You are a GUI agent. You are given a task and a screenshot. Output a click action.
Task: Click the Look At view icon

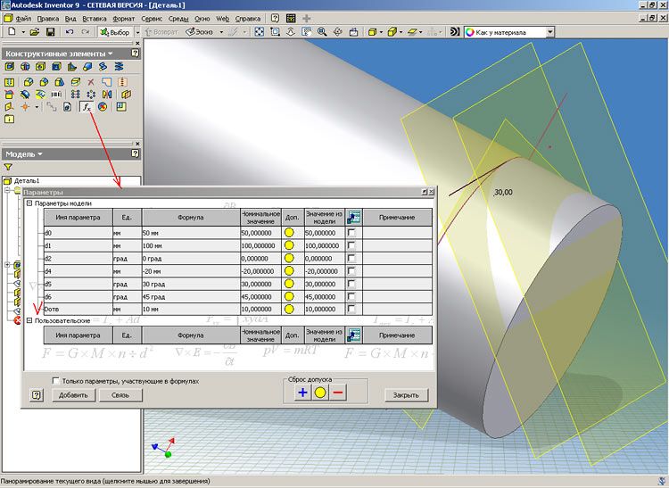[x=353, y=31]
